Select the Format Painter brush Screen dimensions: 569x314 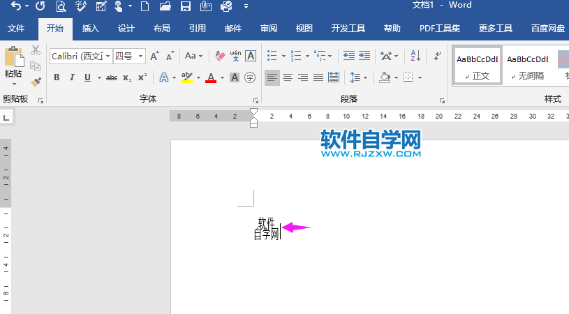click(35, 82)
